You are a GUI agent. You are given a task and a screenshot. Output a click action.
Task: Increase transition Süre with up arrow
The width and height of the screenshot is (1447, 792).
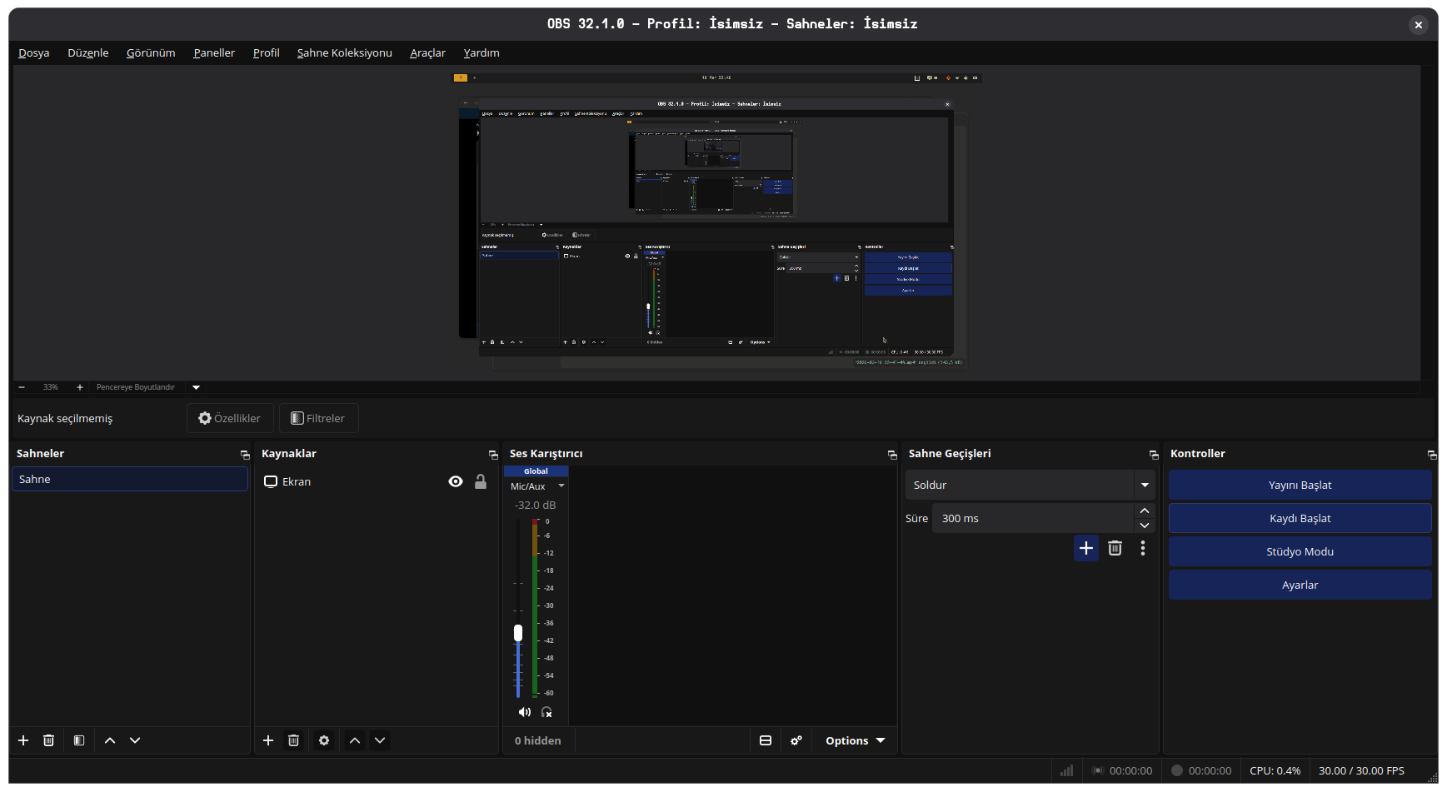(1145, 511)
